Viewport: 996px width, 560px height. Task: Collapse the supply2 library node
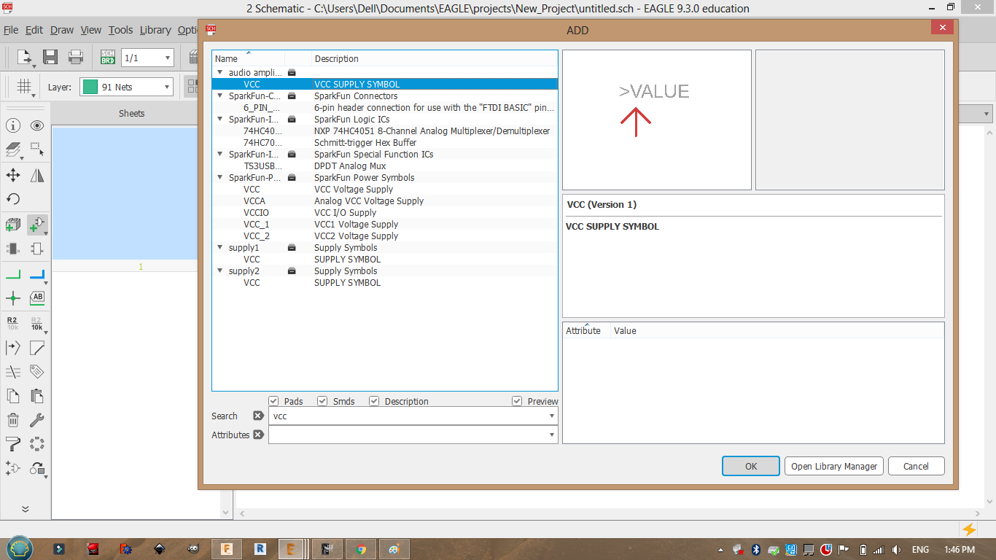coord(219,271)
